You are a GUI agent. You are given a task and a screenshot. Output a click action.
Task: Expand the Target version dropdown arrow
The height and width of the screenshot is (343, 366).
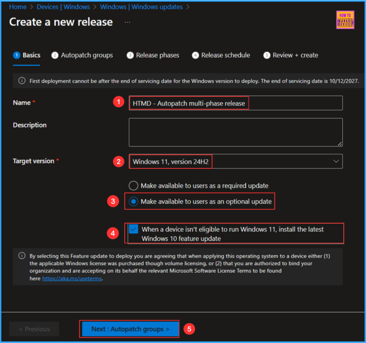coord(336,161)
